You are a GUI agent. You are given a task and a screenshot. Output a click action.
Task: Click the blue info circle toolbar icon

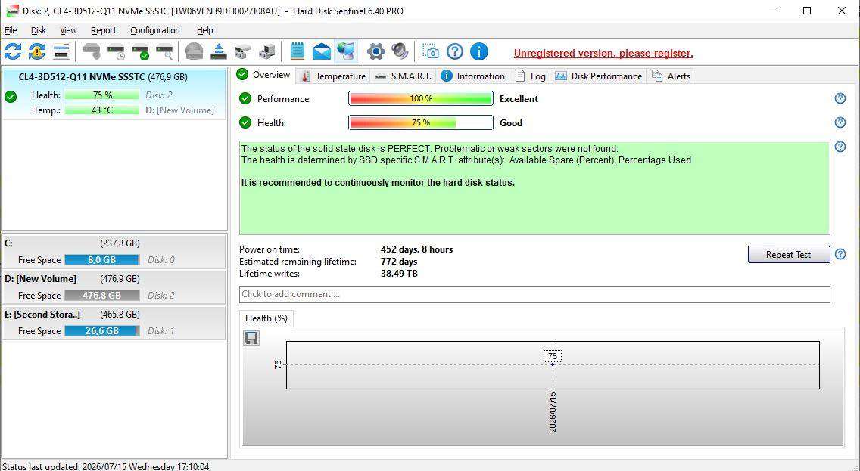[478, 51]
